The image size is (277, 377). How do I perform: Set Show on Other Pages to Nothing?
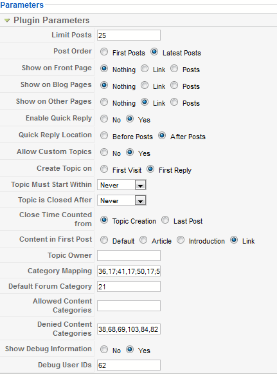[104, 102]
